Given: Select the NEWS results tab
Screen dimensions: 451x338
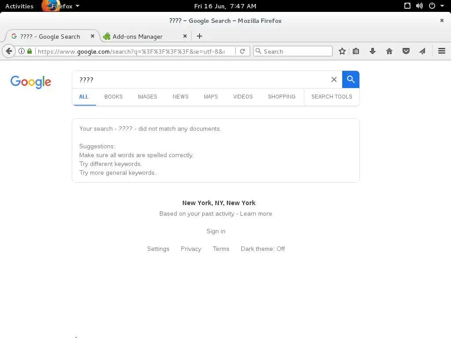Looking at the screenshot, I should click(180, 97).
